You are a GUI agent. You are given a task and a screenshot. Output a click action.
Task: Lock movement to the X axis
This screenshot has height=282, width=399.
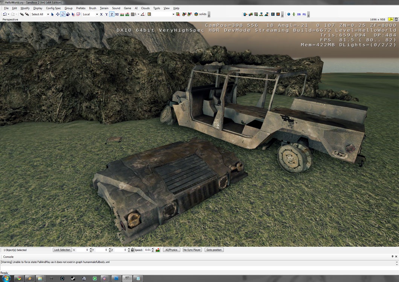tap(101, 14)
